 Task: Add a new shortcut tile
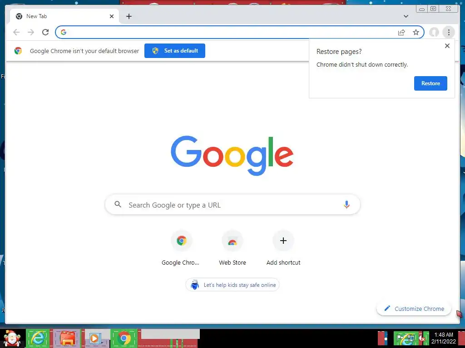[x=283, y=248]
